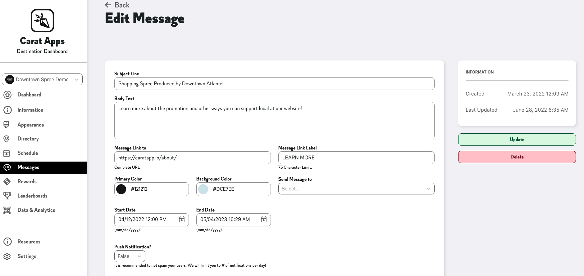Click the Data & Analytics QR icon
The width and height of the screenshot is (584, 276).
click(7, 210)
